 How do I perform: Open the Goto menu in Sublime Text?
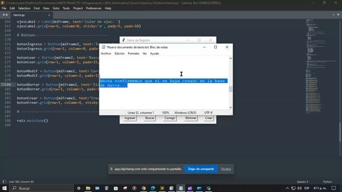coord(56,9)
